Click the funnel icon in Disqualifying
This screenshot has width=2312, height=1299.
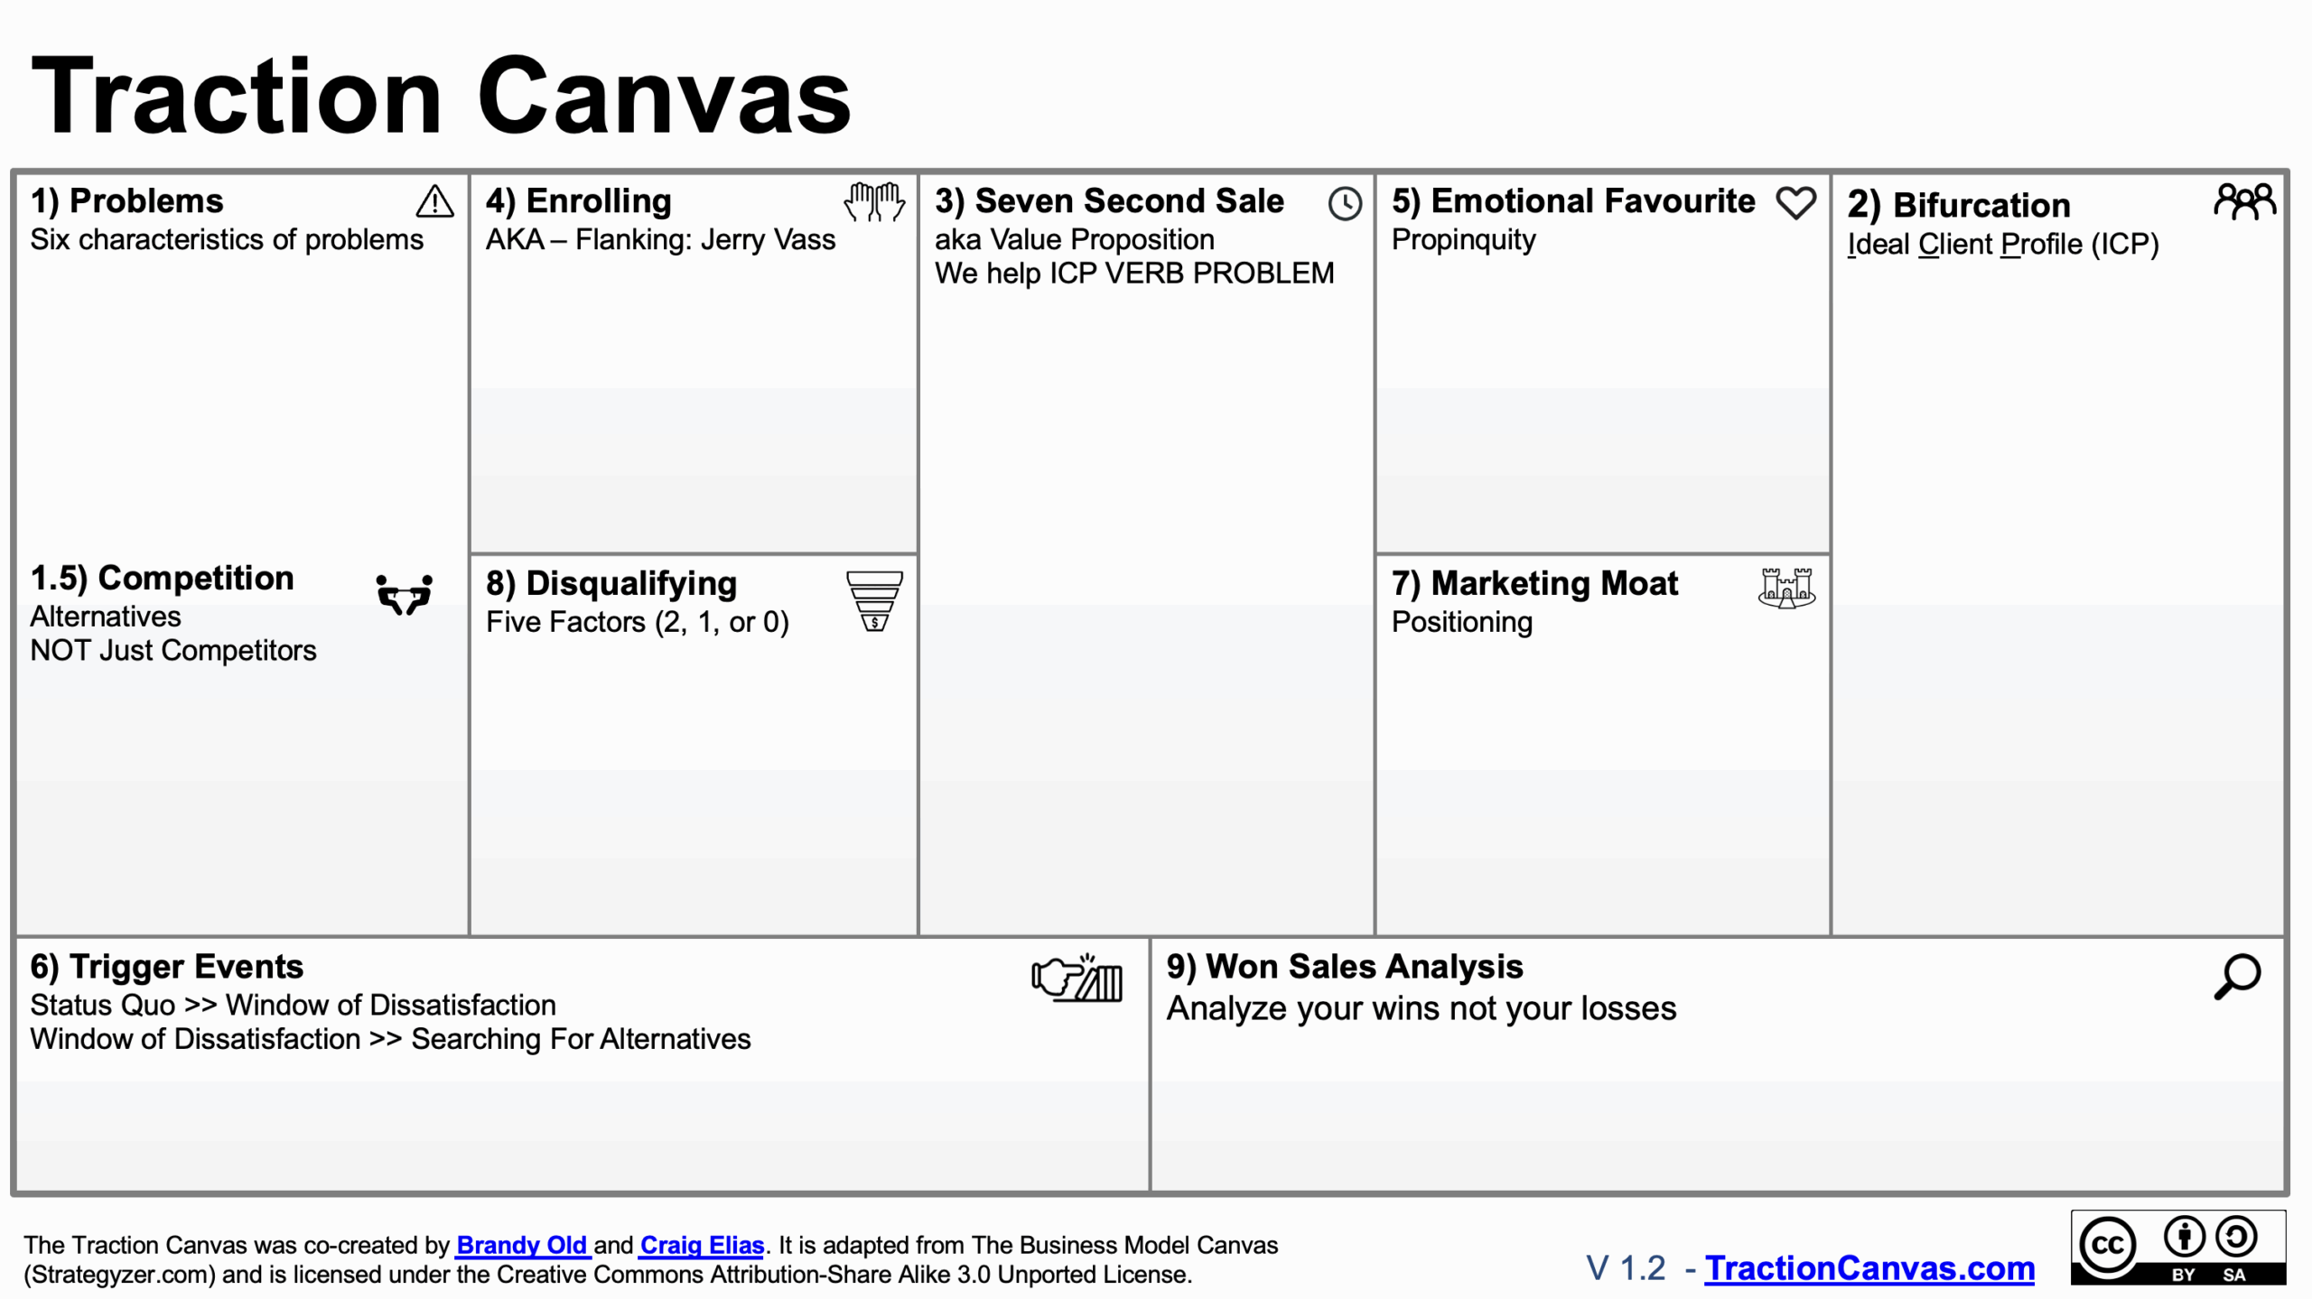tap(874, 601)
